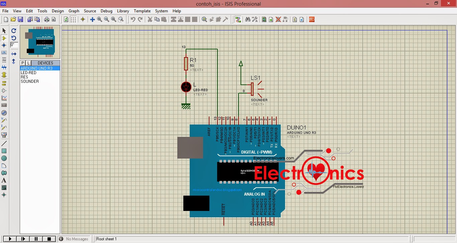Pick the Text Script mode tool
The height and width of the screenshot is (243, 457).
(4, 60)
